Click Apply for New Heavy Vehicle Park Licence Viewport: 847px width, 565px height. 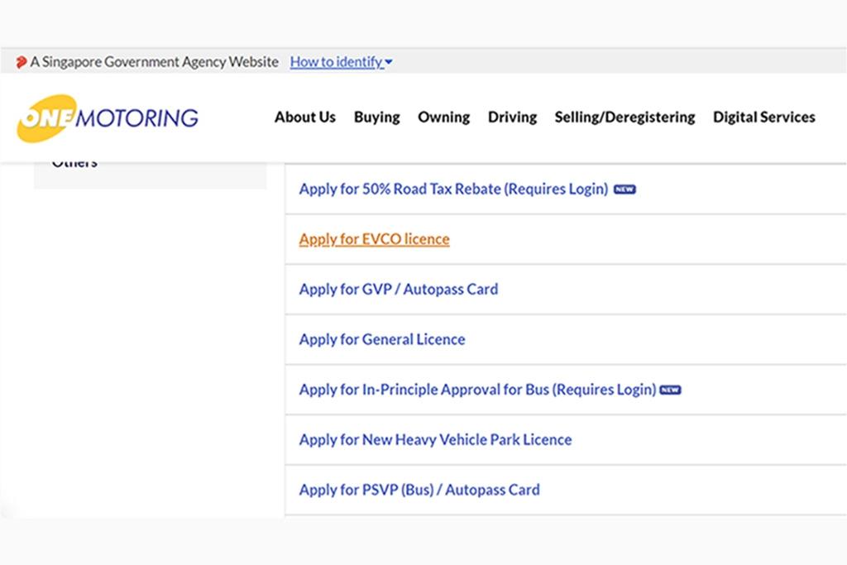(x=435, y=439)
